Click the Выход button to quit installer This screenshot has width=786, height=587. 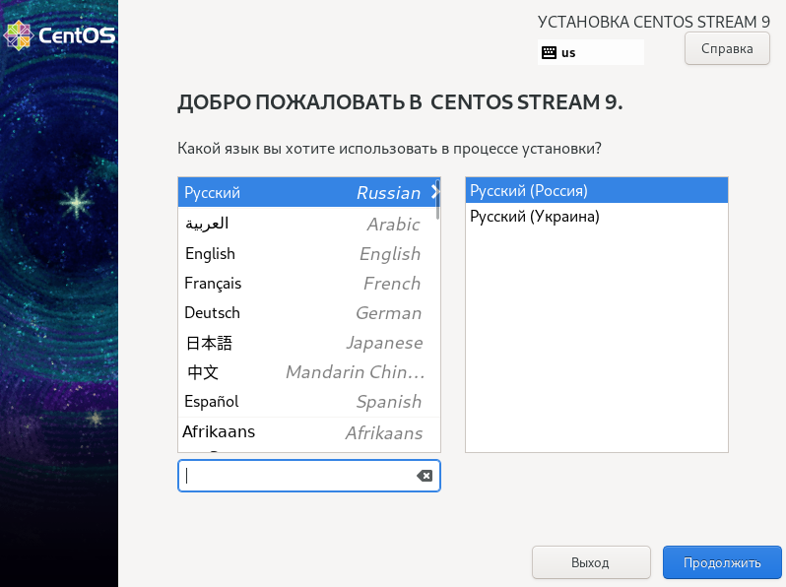[591, 562]
